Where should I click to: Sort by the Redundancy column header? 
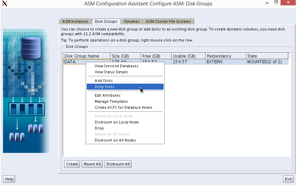point(225,56)
